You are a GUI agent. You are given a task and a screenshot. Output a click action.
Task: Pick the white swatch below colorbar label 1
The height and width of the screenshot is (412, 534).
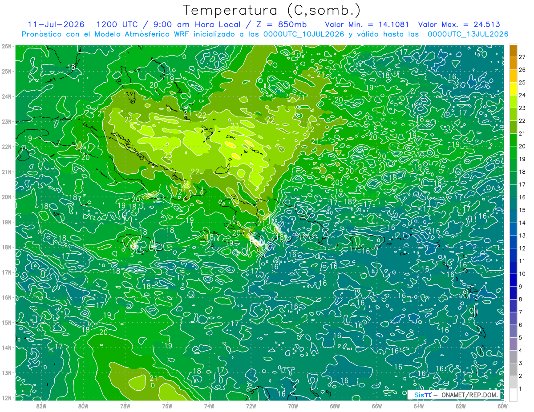(513, 395)
